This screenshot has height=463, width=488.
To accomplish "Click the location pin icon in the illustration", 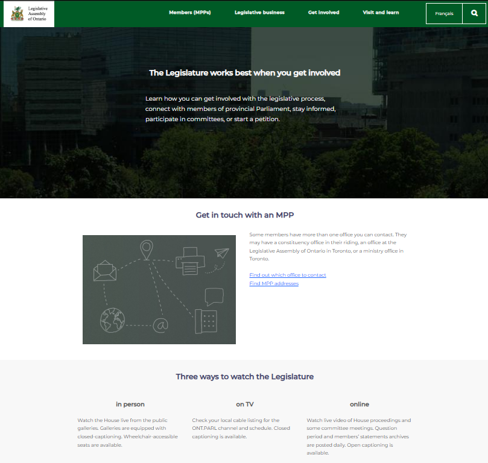I will point(146,250).
